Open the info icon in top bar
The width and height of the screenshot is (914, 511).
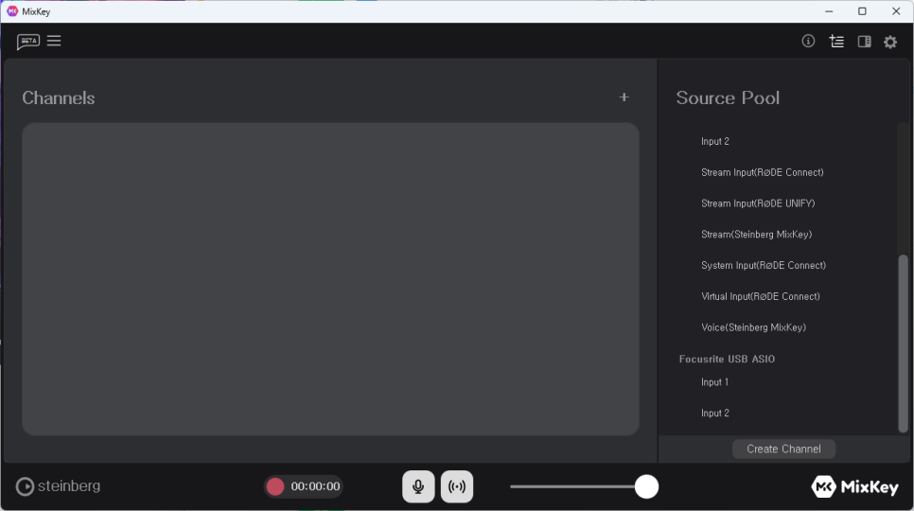tap(808, 41)
